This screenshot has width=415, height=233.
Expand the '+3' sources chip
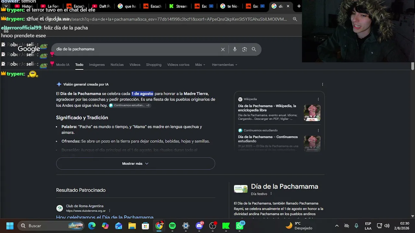[x=148, y=105]
